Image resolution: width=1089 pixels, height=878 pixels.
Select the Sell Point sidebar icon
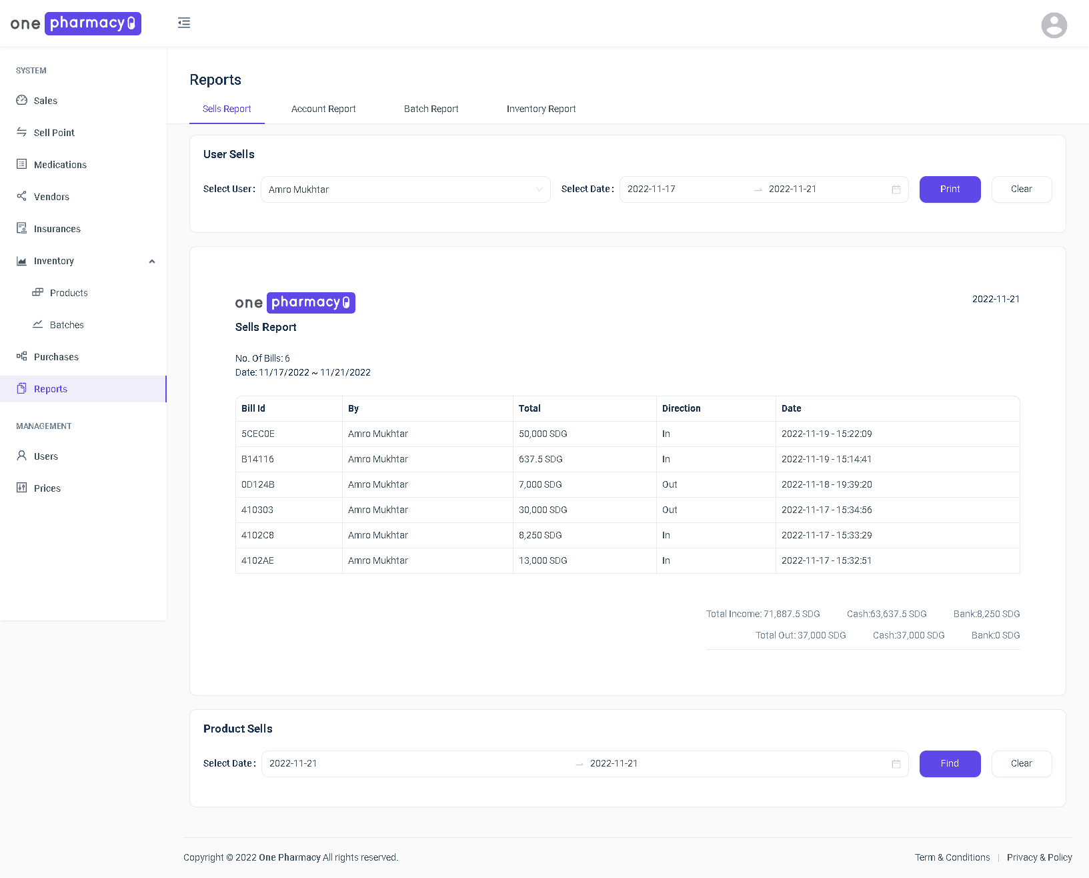pos(22,132)
